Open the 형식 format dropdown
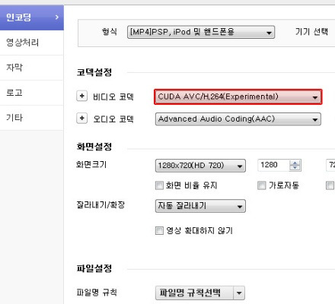This screenshot has height=304, width=335. click(x=201, y=32)
